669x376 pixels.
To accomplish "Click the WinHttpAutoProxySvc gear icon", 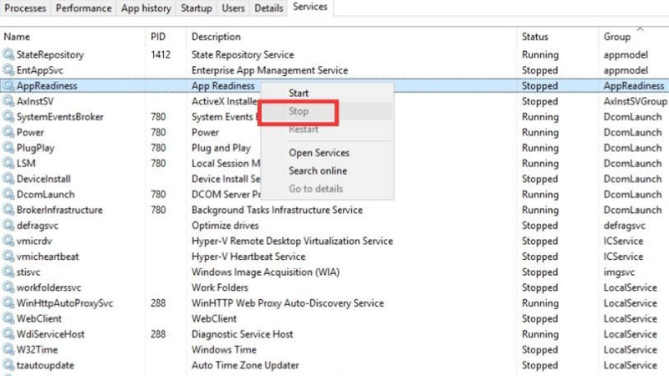I will click(x=8, y=302).
